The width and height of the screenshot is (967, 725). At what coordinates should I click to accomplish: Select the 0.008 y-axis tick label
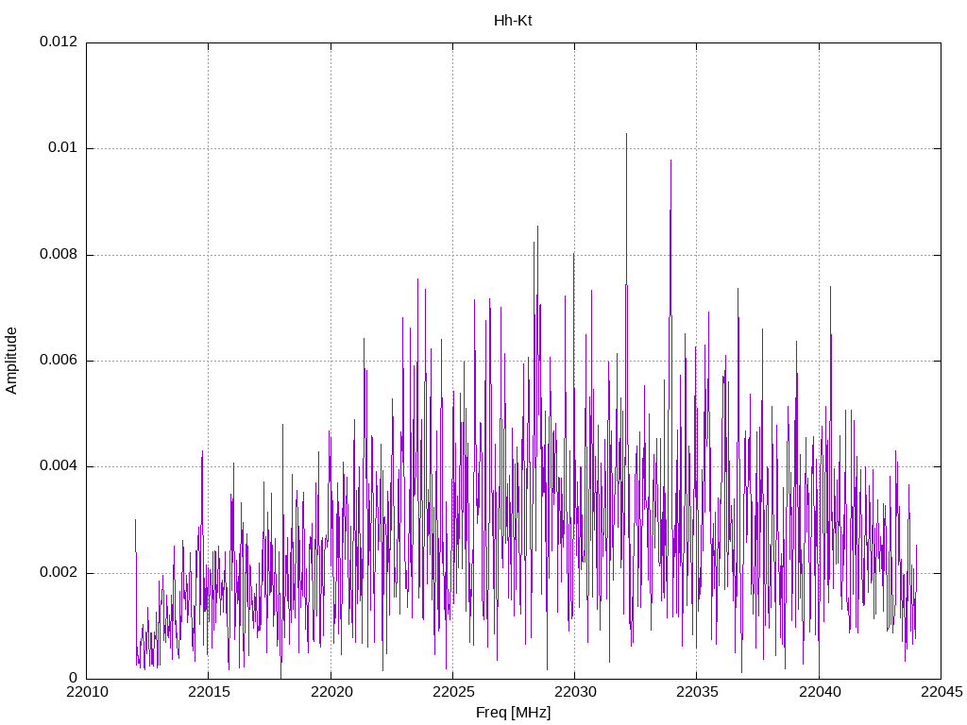59,254
